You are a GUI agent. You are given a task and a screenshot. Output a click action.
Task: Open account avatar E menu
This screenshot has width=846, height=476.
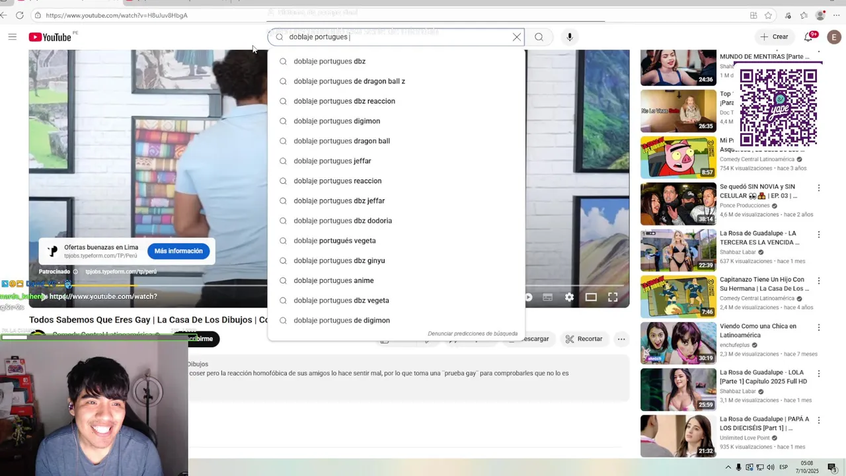pos(834,37)
